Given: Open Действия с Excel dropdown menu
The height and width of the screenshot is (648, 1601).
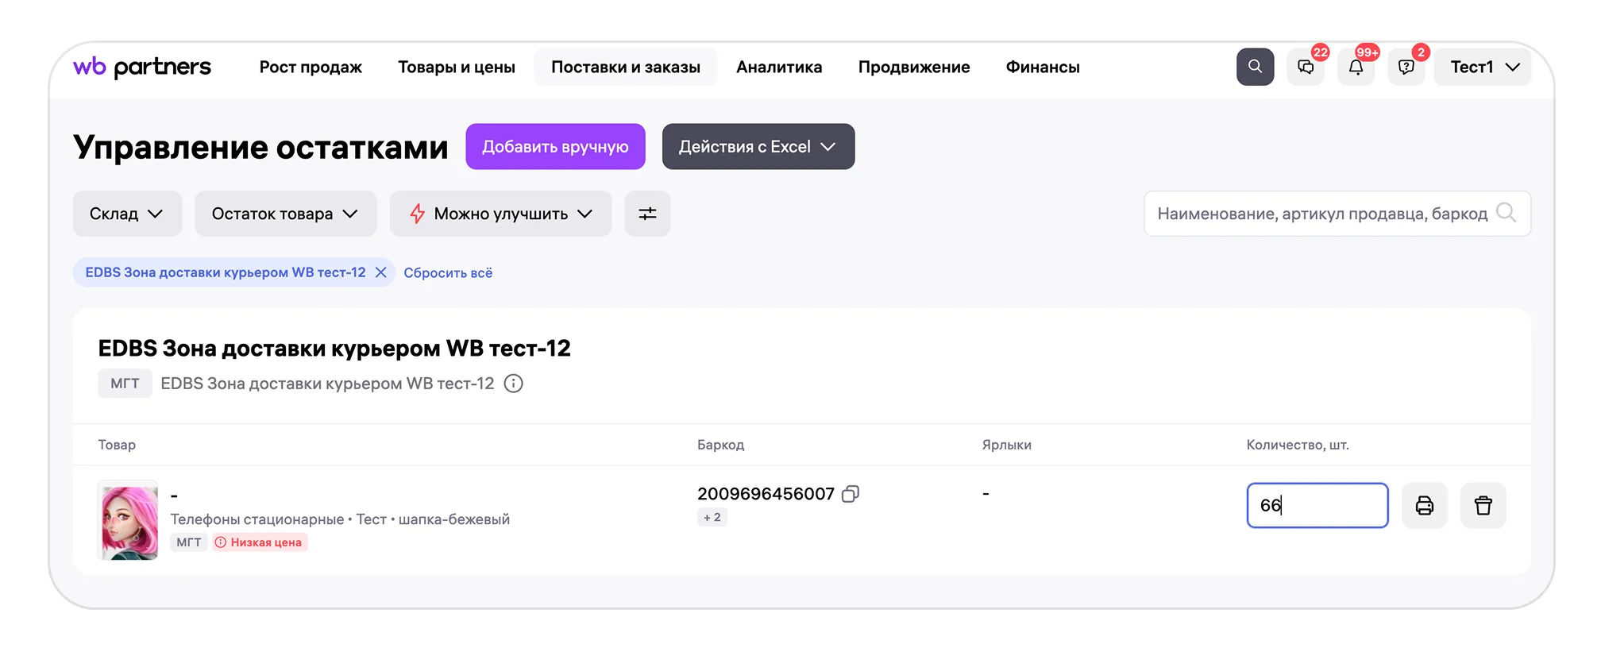Looking at the screenshot, I should click(758, 147).
